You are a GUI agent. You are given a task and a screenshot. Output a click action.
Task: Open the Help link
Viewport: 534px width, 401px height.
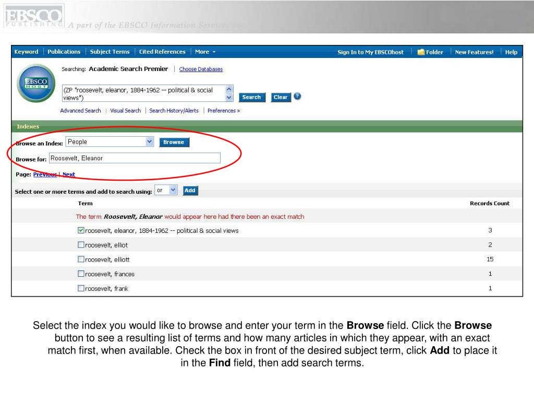coord(511,52)
